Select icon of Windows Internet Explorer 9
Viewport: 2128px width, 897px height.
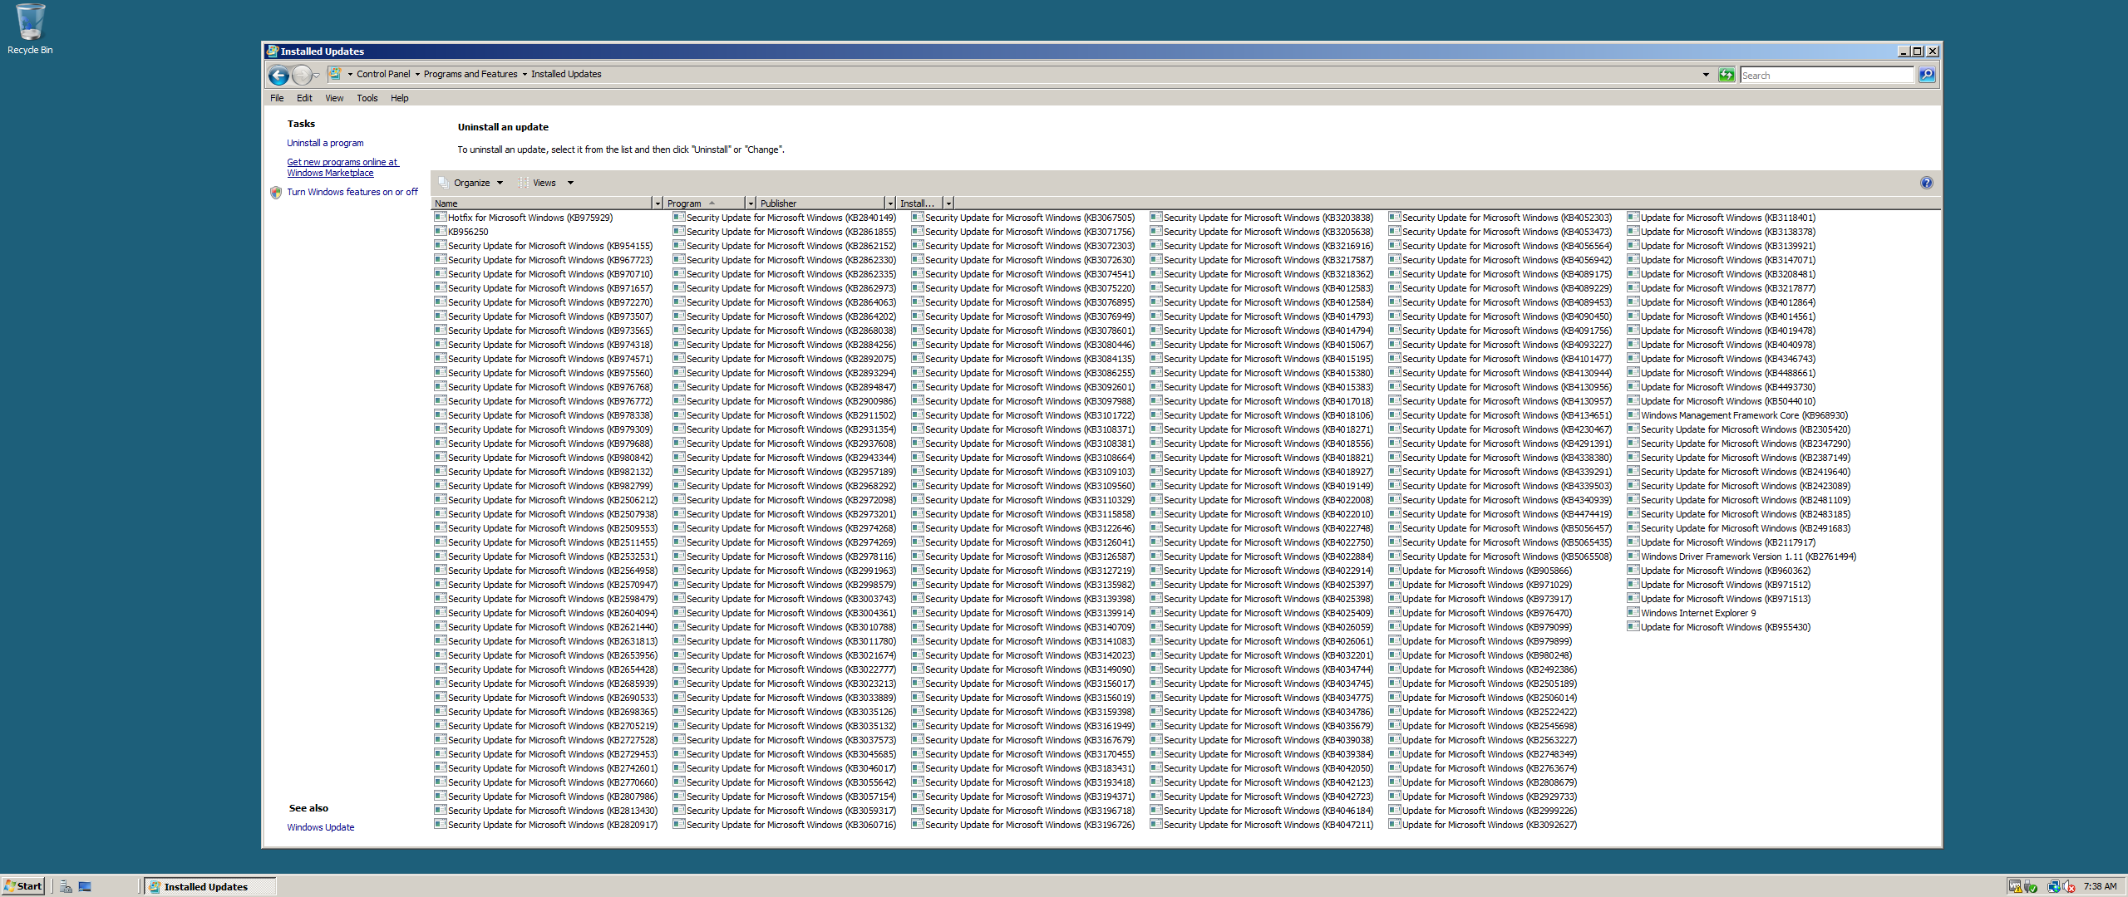click(1633, 612)
